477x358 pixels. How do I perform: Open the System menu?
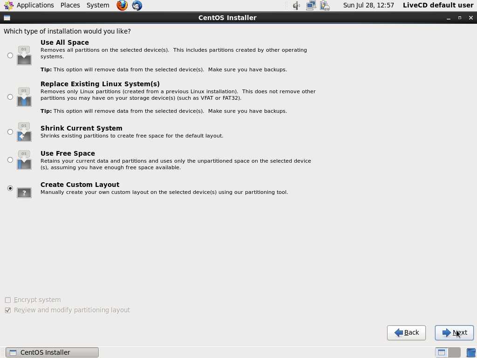[98, 5]
